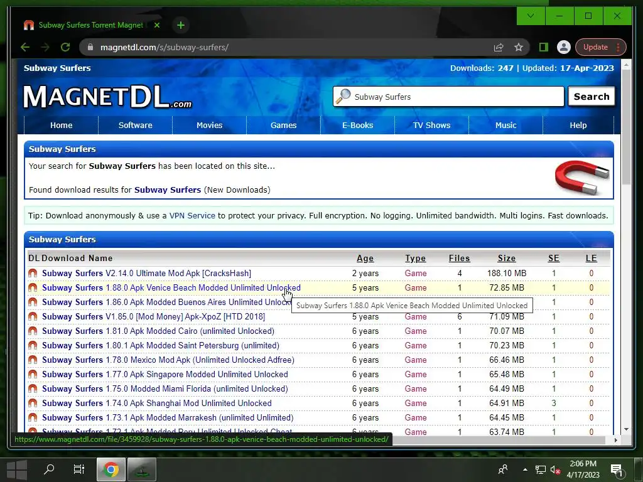Click the red horseshoe magnet image

pyautogui.click(x=582, y=178)
